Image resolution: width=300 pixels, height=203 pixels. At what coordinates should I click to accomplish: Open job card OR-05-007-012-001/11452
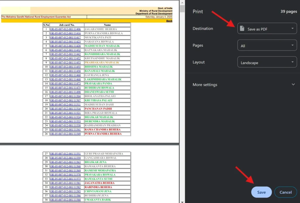pos(65,58)
